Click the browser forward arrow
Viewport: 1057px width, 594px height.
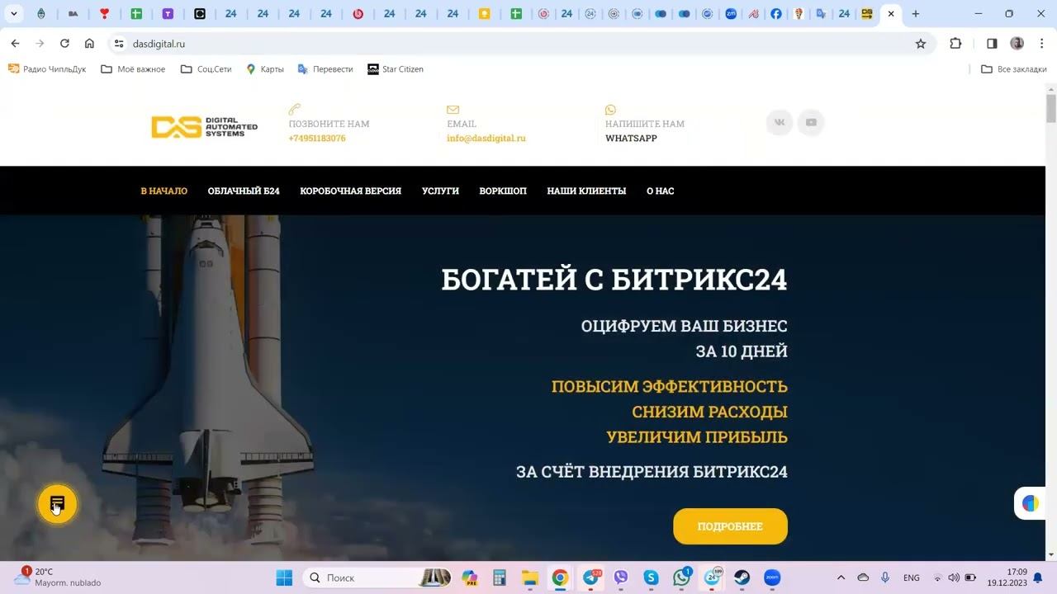(x=40, y=44)
